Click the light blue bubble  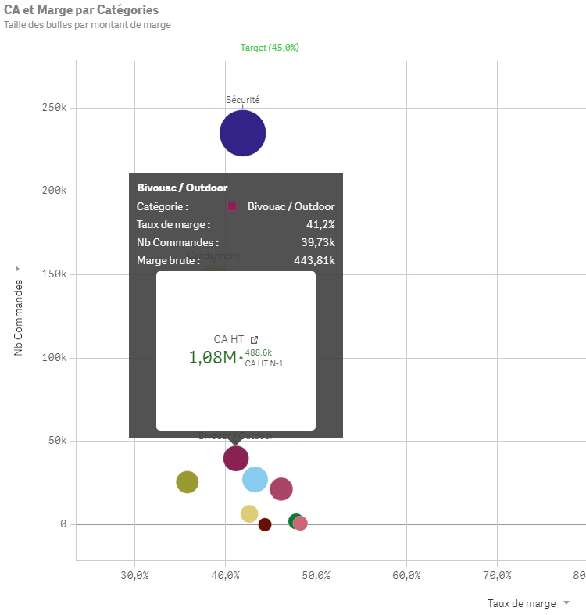[x=255, y=479]
